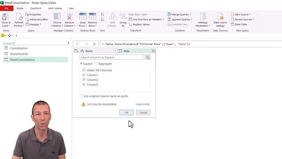Switch to the Transform tab

[36, 8]
